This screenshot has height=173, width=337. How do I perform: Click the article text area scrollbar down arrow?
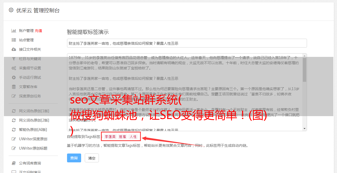pos(304,129)
